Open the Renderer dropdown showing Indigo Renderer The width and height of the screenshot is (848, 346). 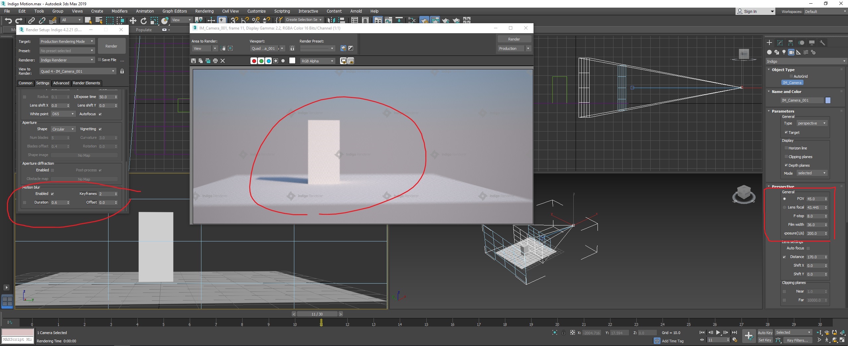click(67, 60)
